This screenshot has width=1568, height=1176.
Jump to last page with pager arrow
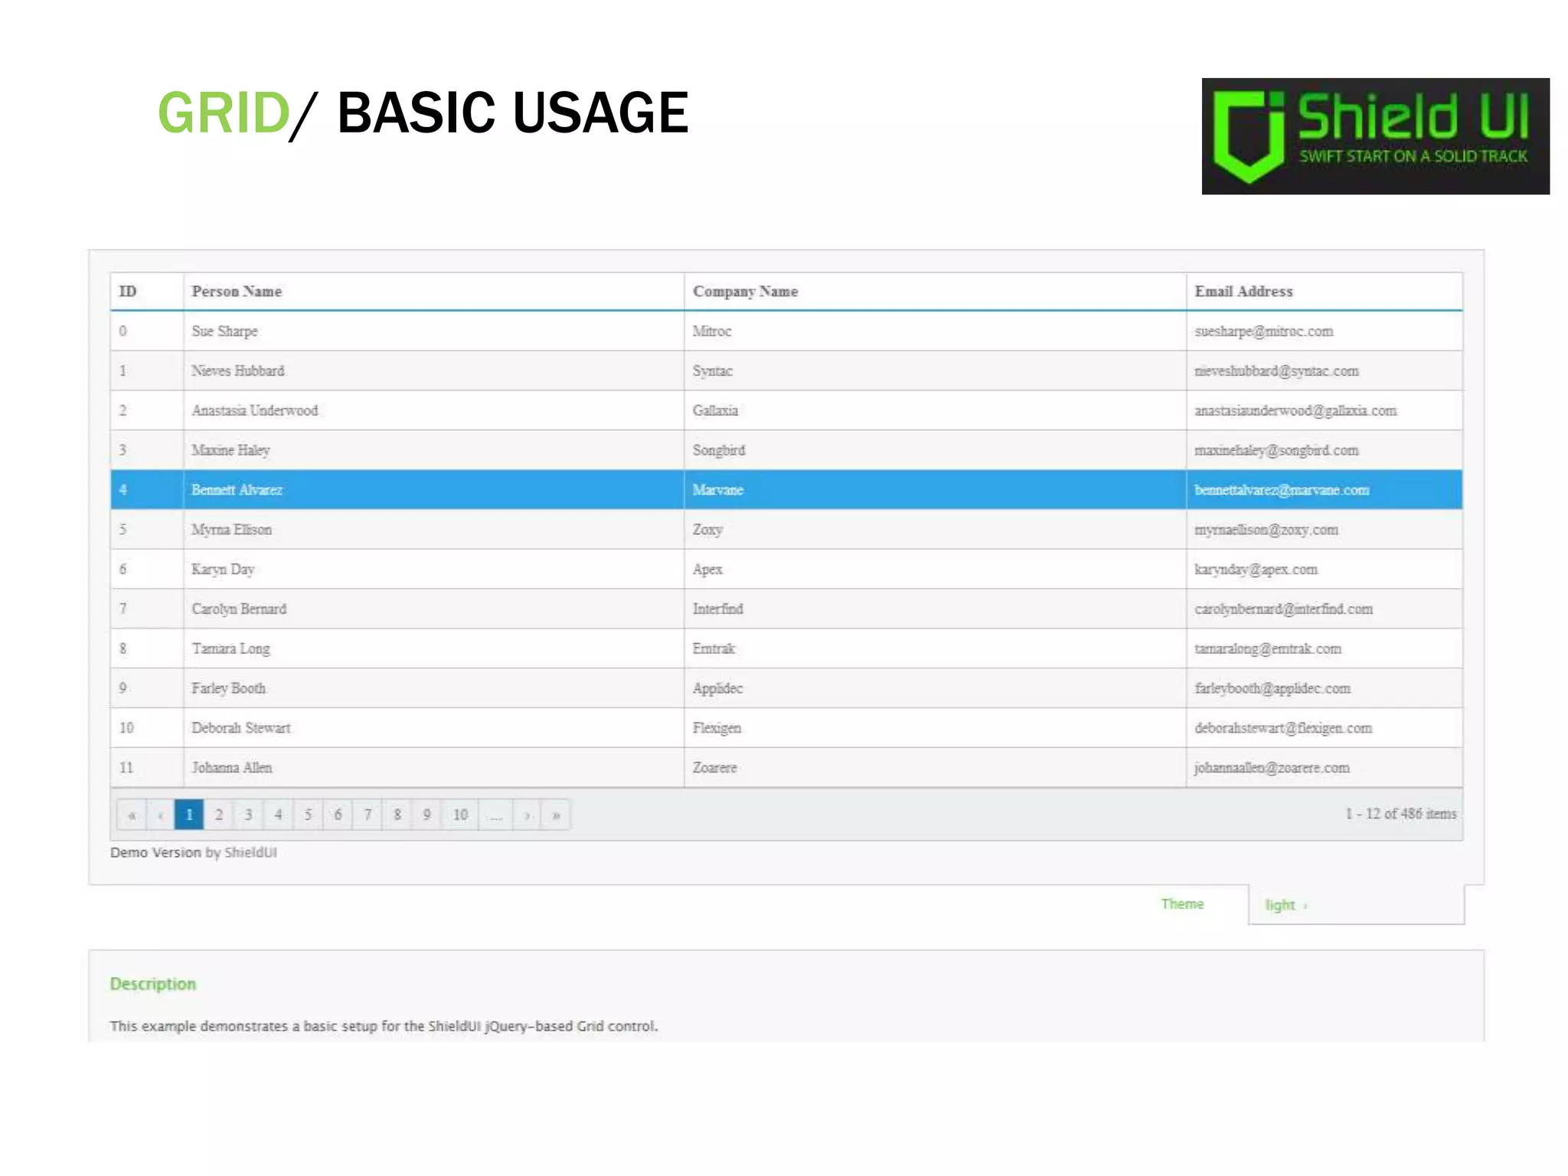(557, 815)
